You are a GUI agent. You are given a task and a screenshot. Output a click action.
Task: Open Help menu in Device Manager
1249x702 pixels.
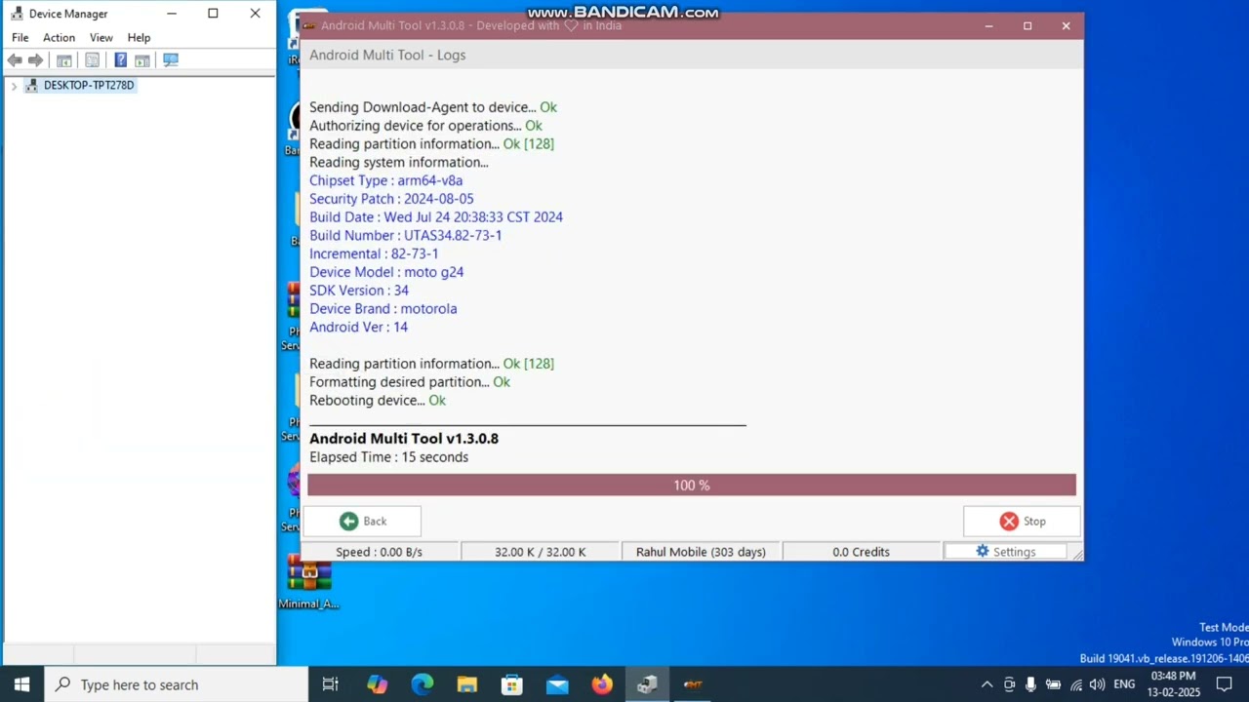tap(139, 37)
